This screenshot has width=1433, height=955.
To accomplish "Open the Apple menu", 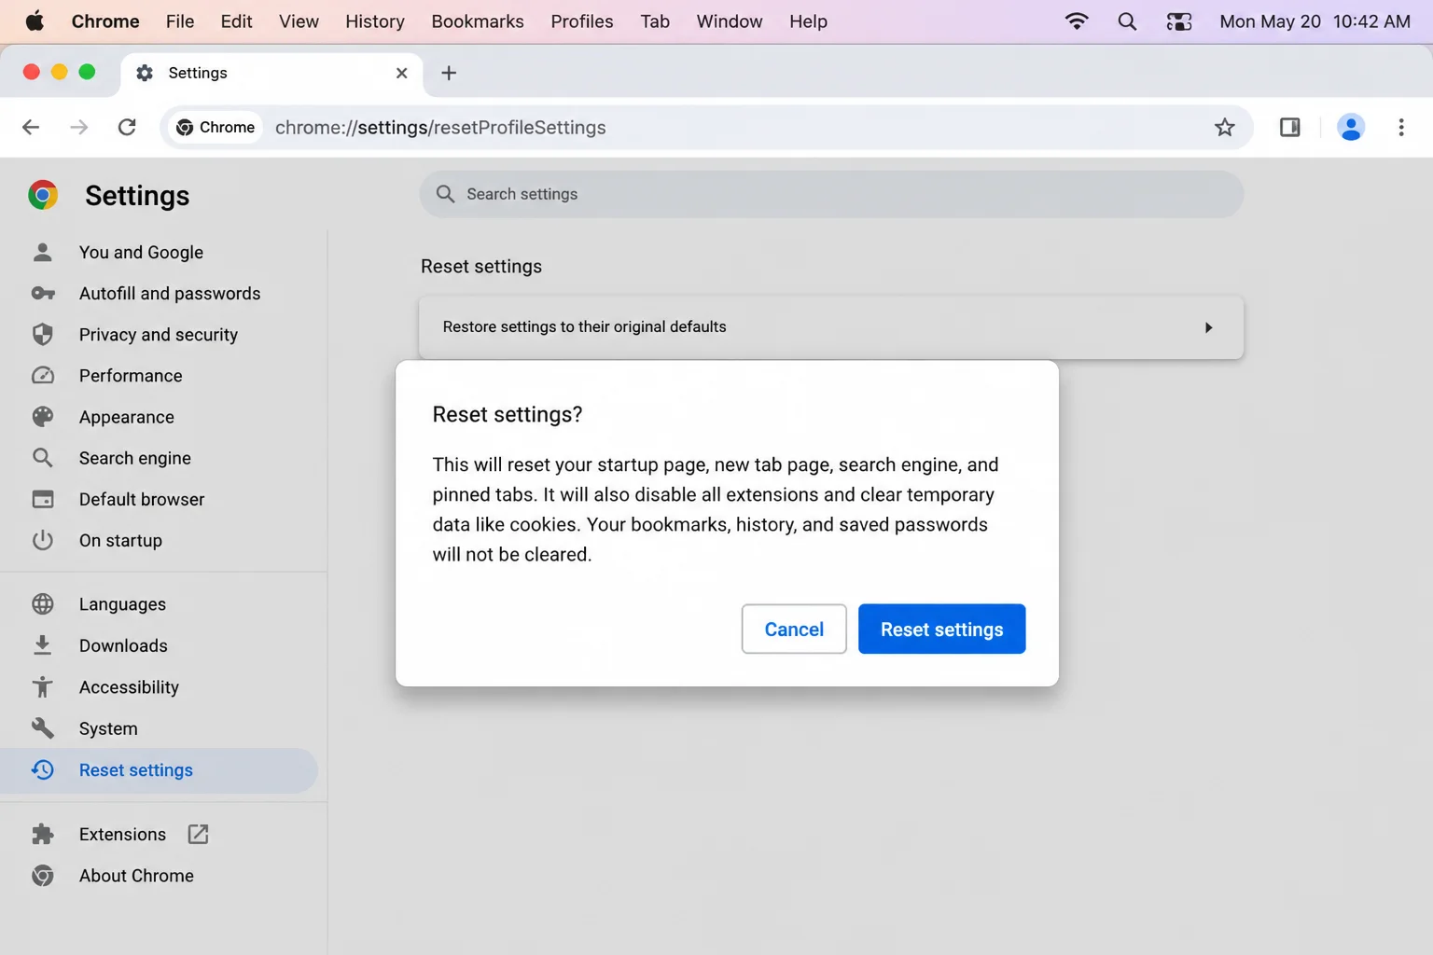I will click(35, 21).
